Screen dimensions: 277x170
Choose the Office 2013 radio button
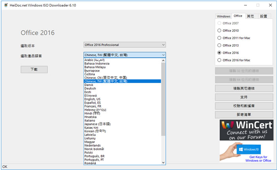[219, 45]
